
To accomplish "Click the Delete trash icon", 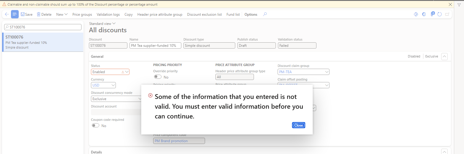I will 39,14.
